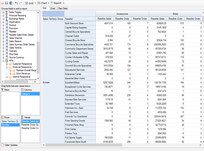Click the Accessories column group header
This screenshot has height=151, width=204.
coord(122,14)
